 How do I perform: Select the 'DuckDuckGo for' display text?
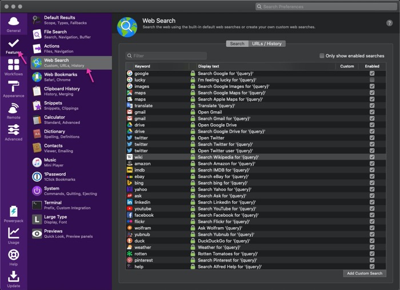[224, 241]
